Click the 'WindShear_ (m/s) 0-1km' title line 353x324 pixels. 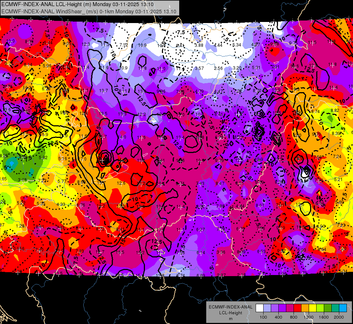(x=89, y=12)
